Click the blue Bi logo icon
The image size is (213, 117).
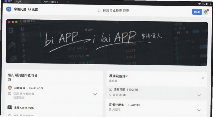(x=9, y=9)
